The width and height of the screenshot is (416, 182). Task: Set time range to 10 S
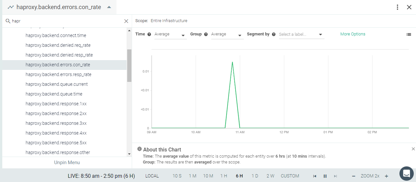pos(177,176)
